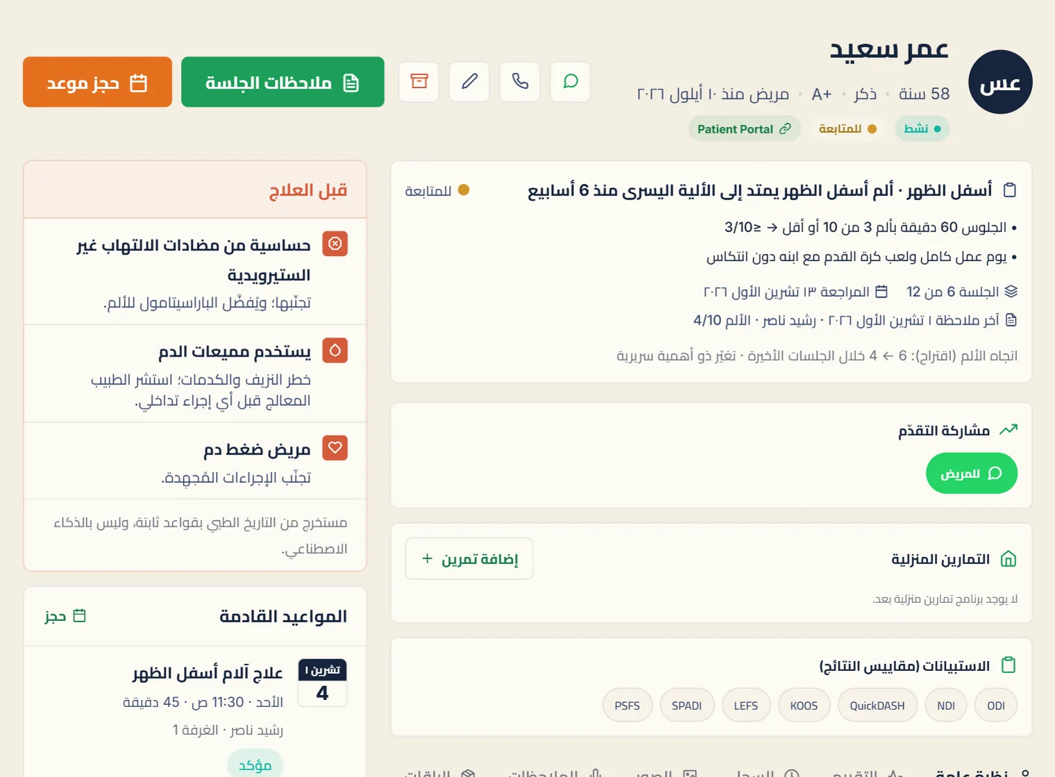Click the home icon beside التمارين المنزلية
1055x777 pixels.
point(1008,559)
